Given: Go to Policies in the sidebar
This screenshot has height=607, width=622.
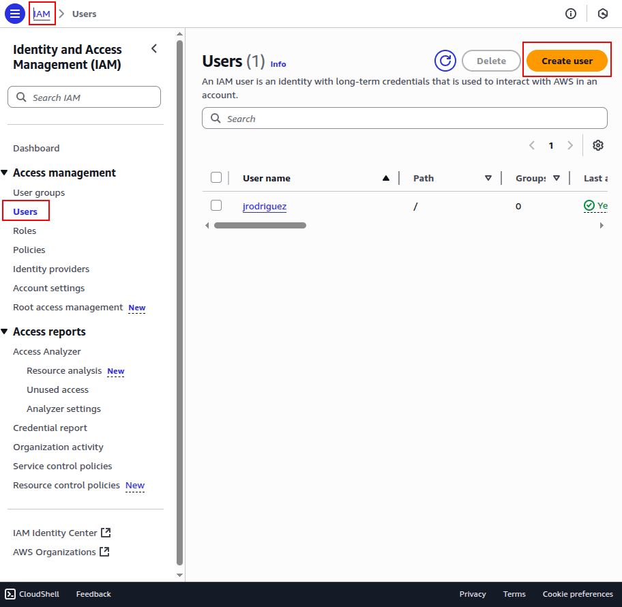Looking at the screenshot, I should coord(29,250).
